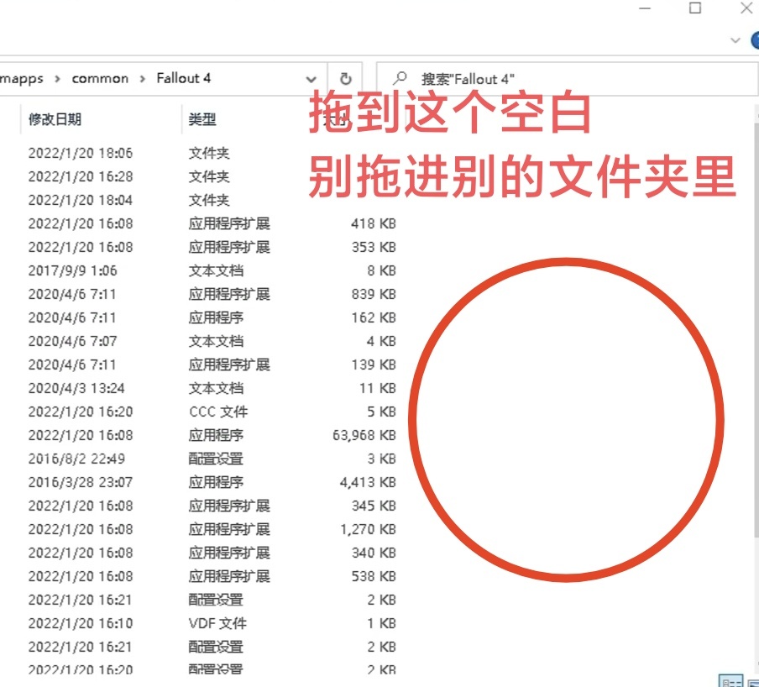This screenshot has height=687, width=759.
Task: Select the folder modified 2022/1/20 18:06
Action: coord(203,153)
